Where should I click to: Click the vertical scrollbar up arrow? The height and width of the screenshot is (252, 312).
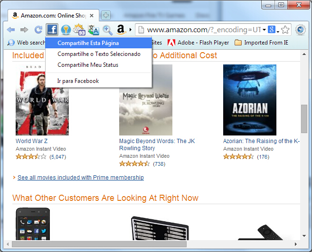tap(304, 54)
